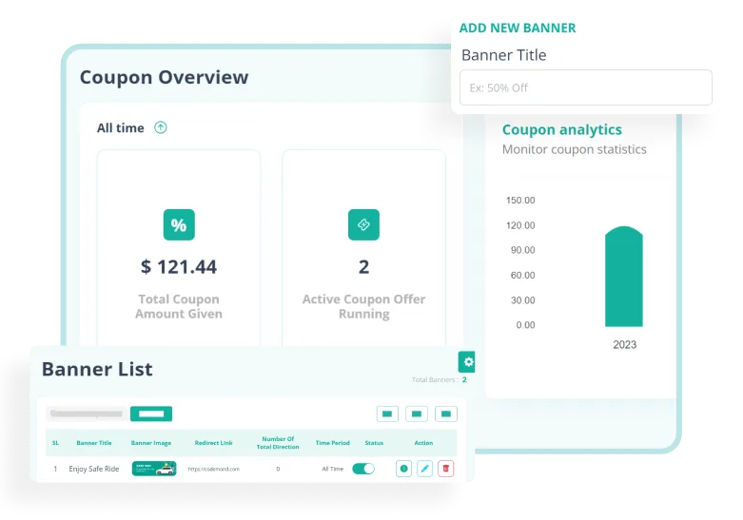
Task: Click the SL column header
Action: pyautogui.click(x=55, y=443)
